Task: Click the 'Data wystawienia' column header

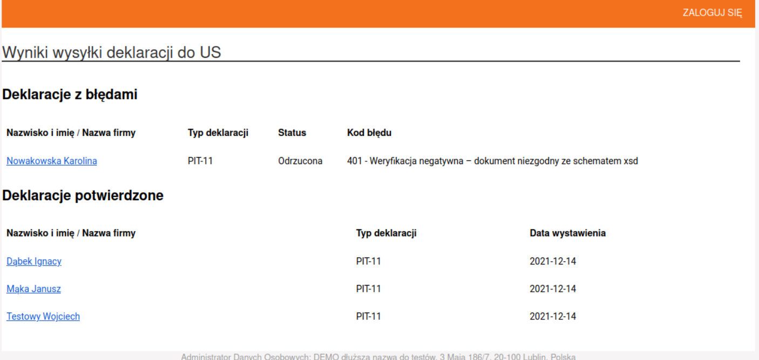Action: (x=567, y=234)
